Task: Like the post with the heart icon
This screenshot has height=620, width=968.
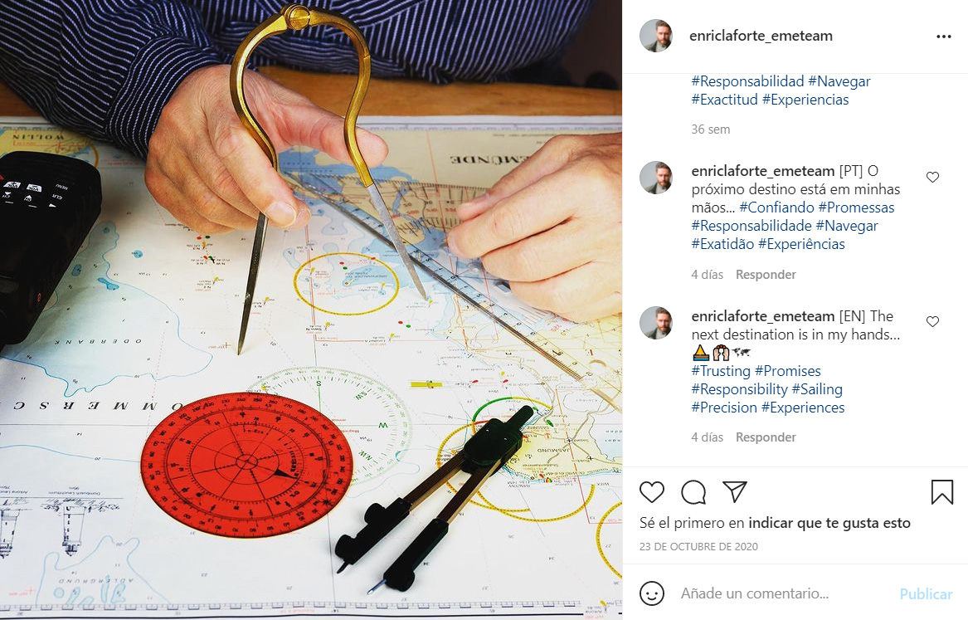Action: coord(651,492)
